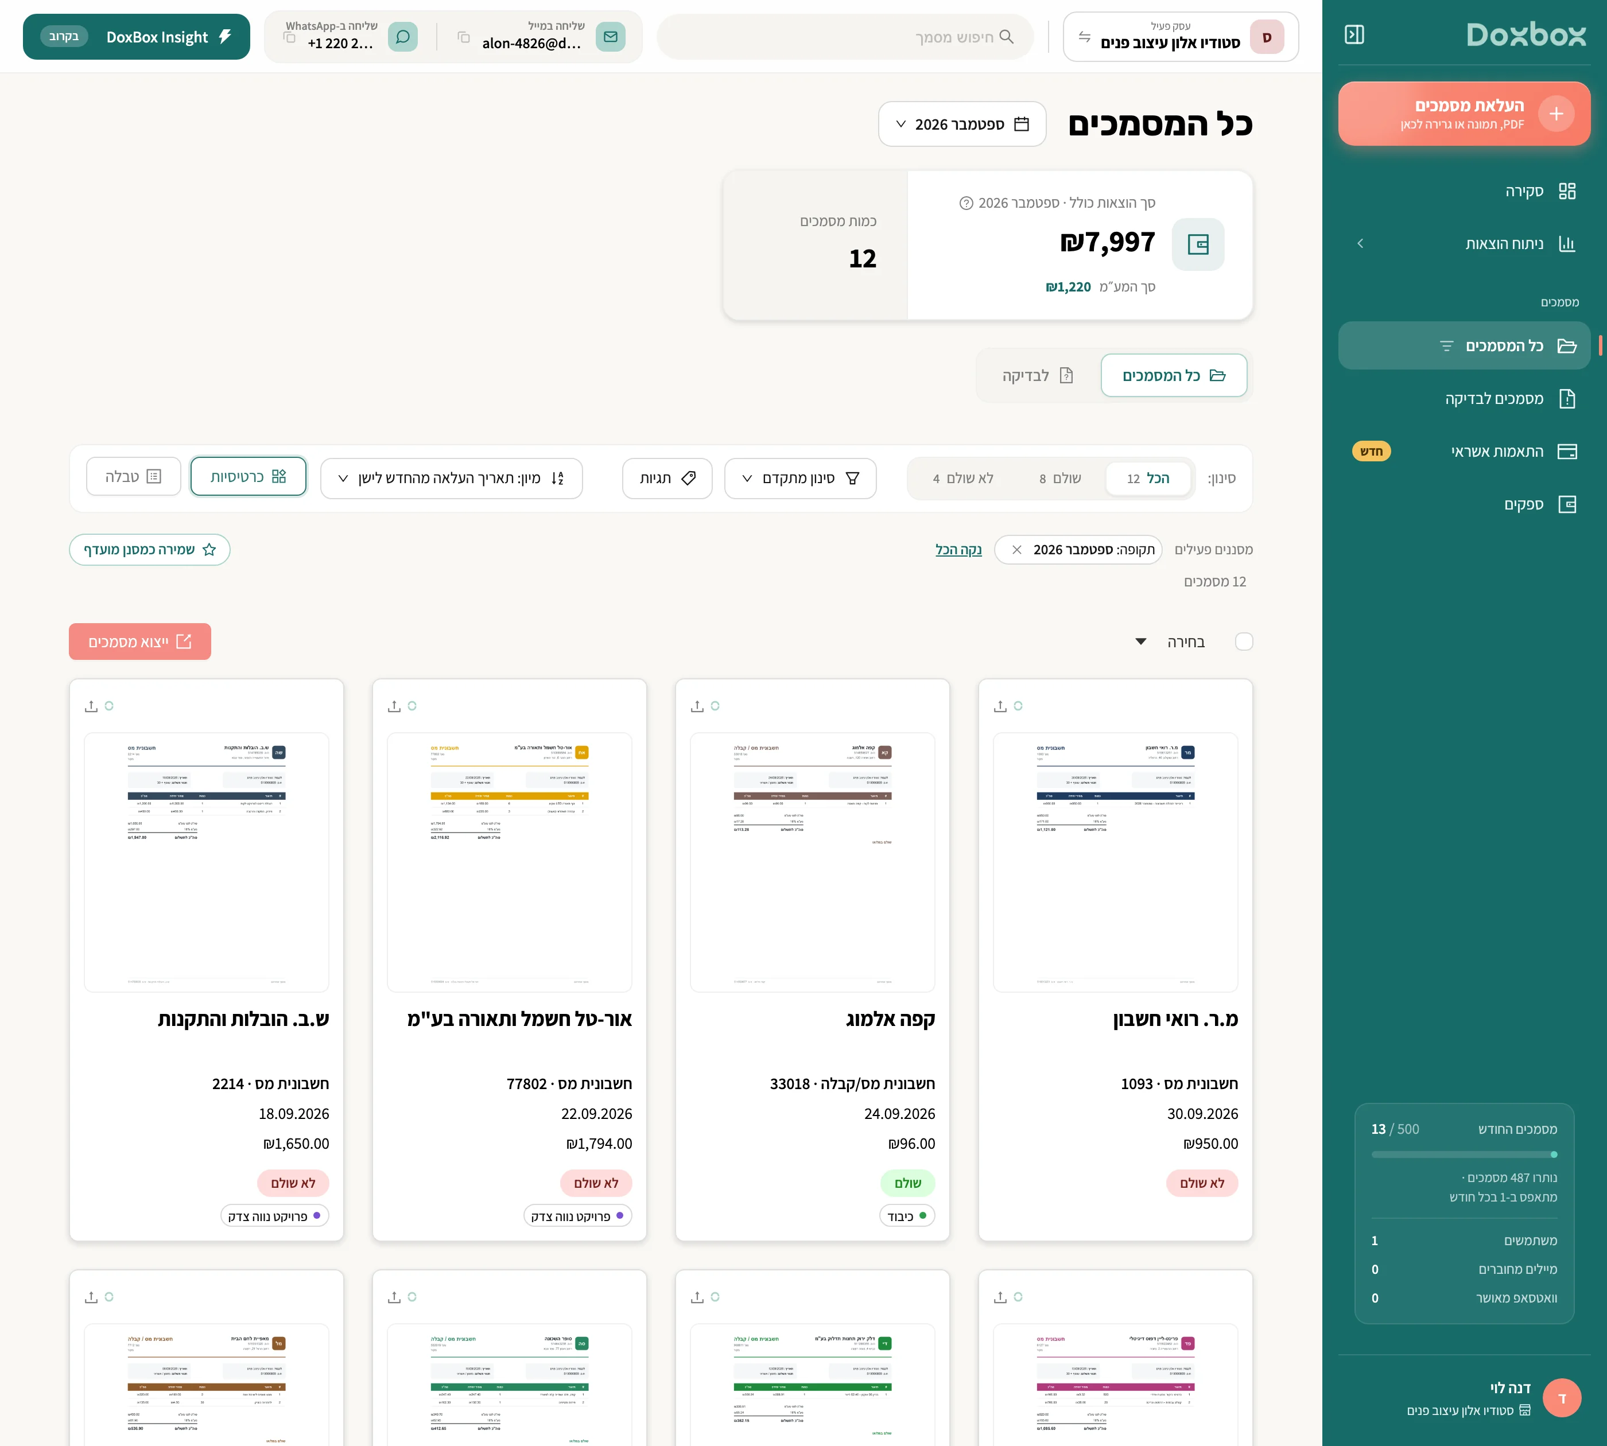Open סקירה overview in sidebar
Viewport: 1607px width, 1446px height.
(x=1464, y=191)
